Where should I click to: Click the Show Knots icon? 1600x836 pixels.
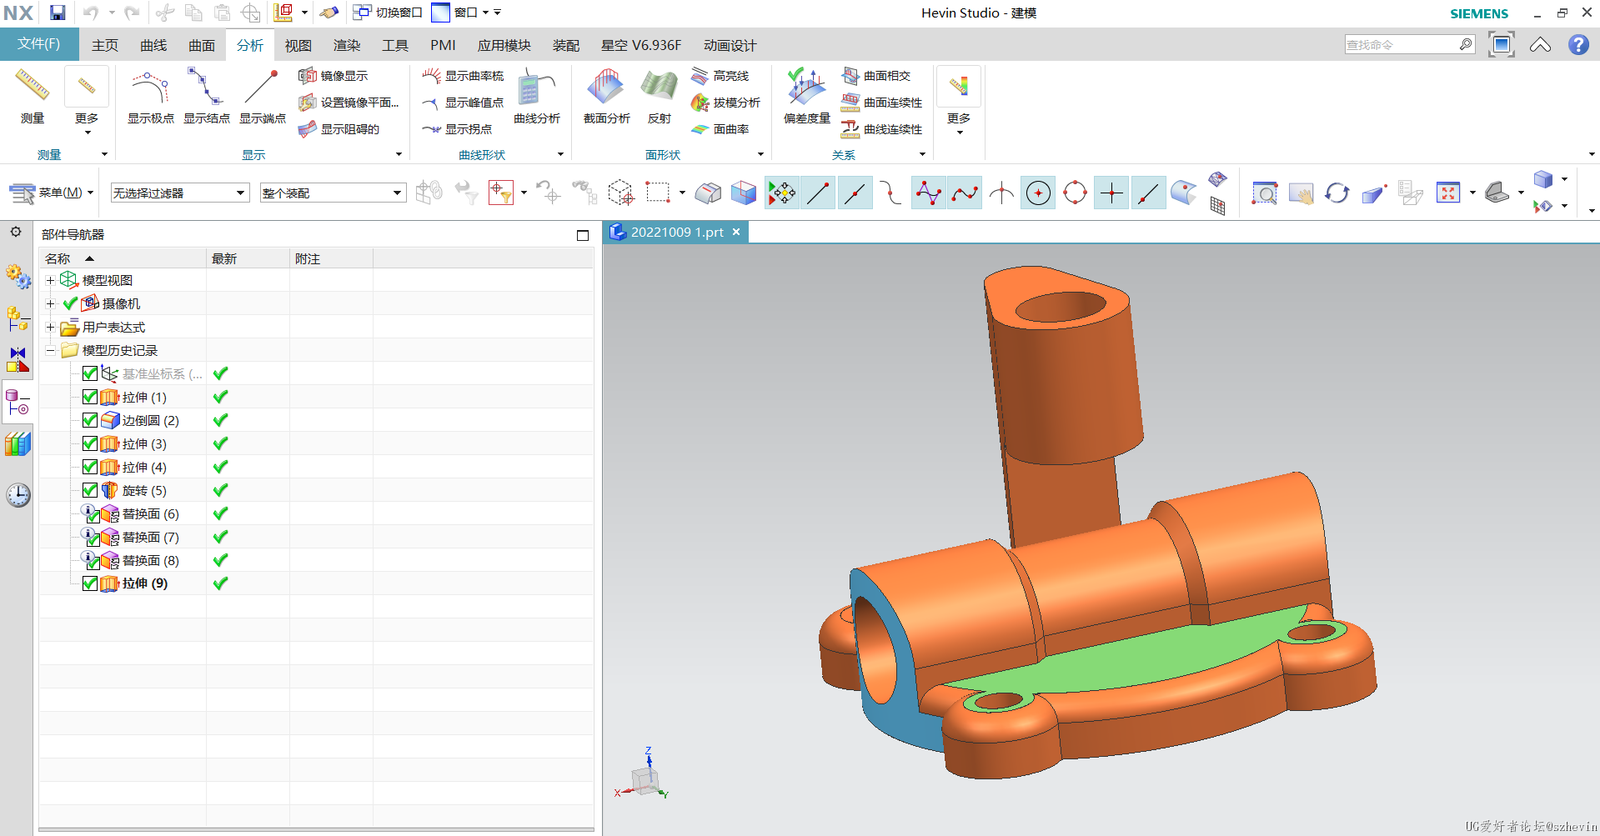click(x=206, y=97)
